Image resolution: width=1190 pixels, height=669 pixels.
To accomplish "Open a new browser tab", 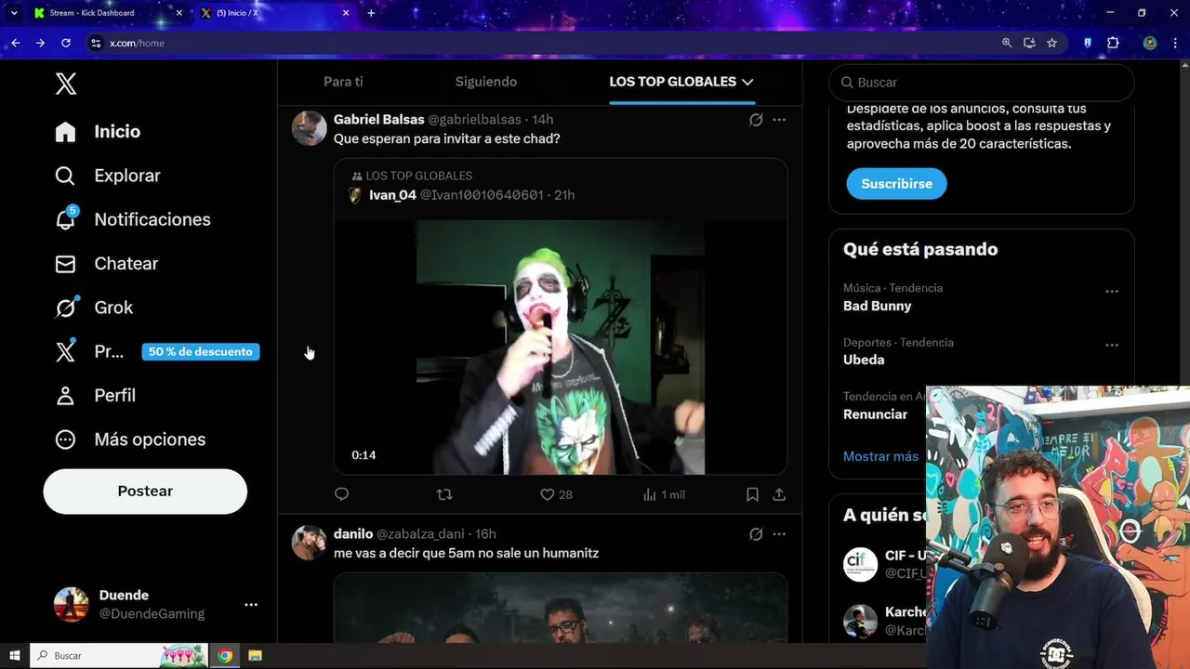I will [371, 13].
